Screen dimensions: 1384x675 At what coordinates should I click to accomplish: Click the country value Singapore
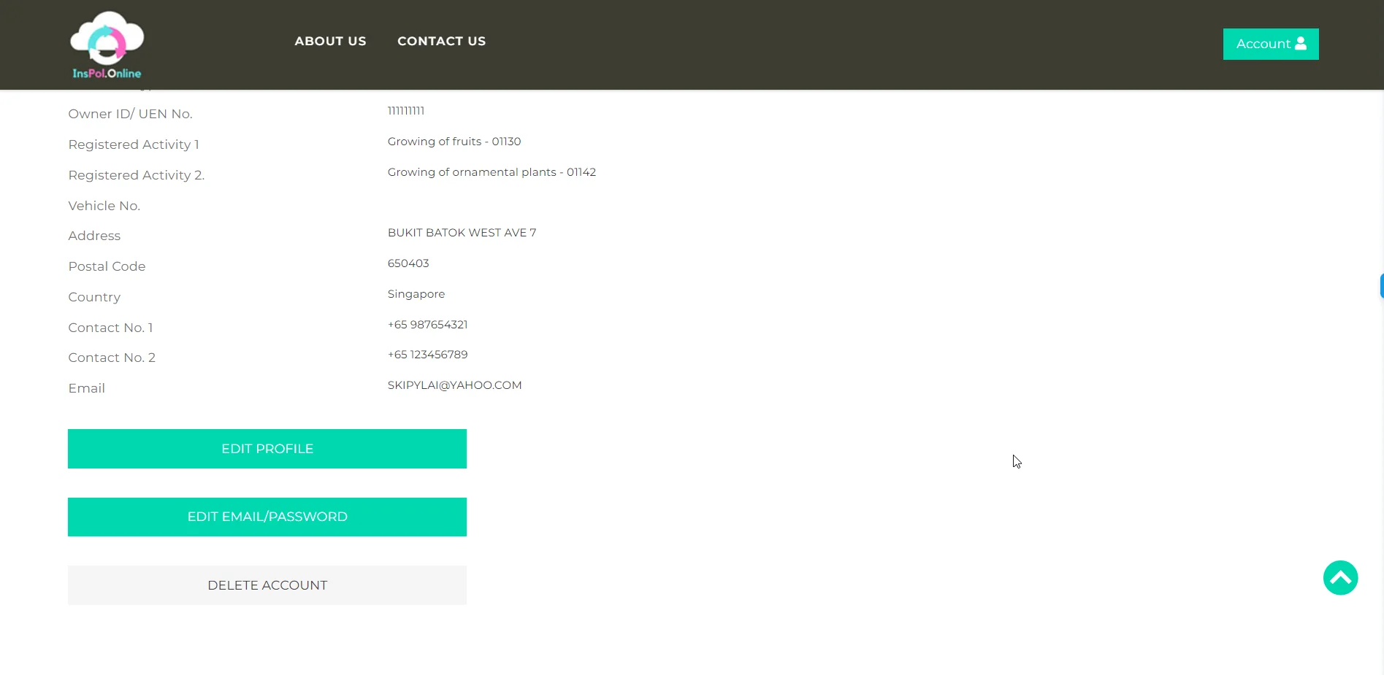(416, 294)
